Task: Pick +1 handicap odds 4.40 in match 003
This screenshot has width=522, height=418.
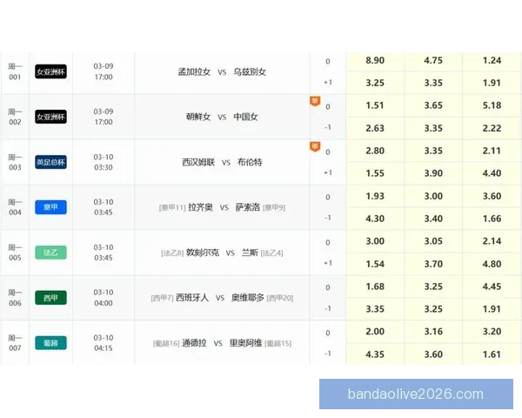Action: click(x=492, y=173)
